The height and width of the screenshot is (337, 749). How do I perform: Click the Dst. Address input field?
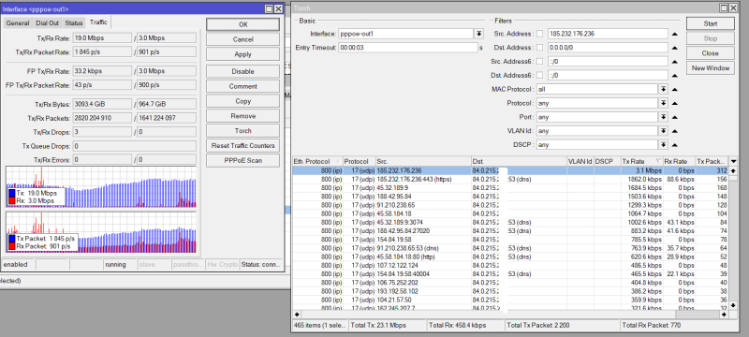[x=608, y=48]
